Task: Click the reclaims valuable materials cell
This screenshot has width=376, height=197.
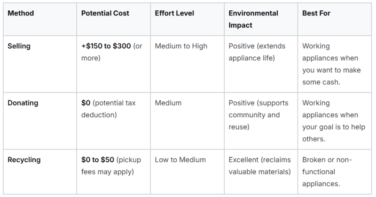Action: pyautogui.click(x=260, y=166)
